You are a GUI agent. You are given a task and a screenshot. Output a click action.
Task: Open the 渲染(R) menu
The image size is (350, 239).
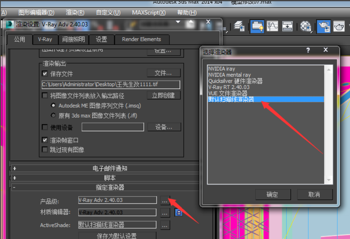(75, 12)
